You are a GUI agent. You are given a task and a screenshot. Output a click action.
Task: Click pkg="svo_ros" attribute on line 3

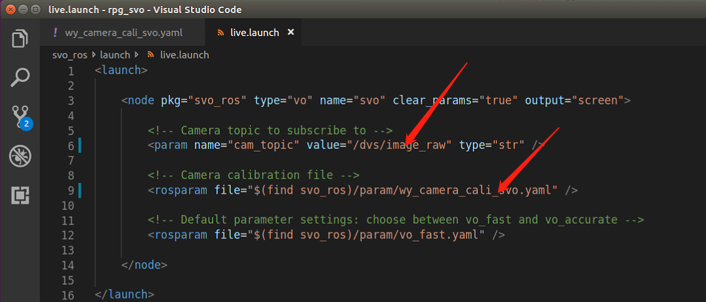pyautogui.click(x=203, y=100)
